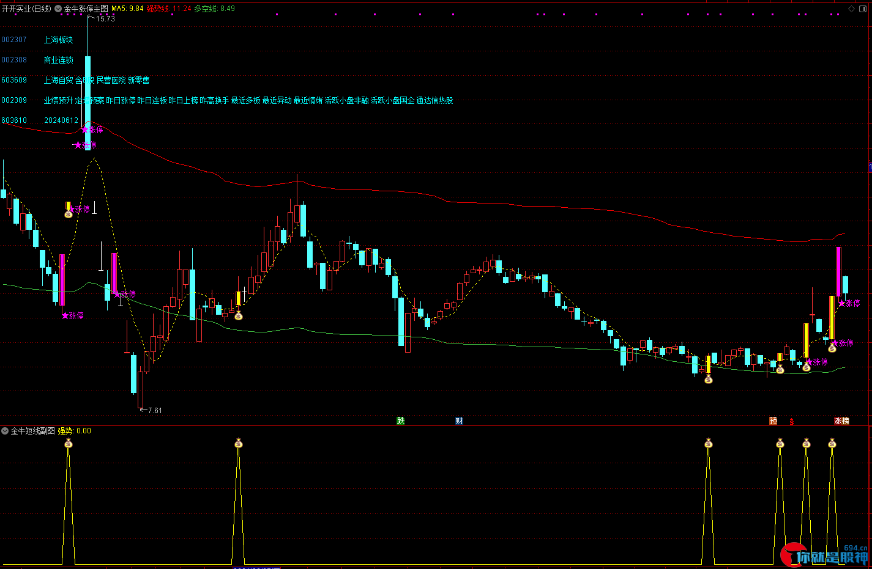Click the blue 财 info marker
The height and width of the screenshot is (569, 872).
[x=459, y=420]
